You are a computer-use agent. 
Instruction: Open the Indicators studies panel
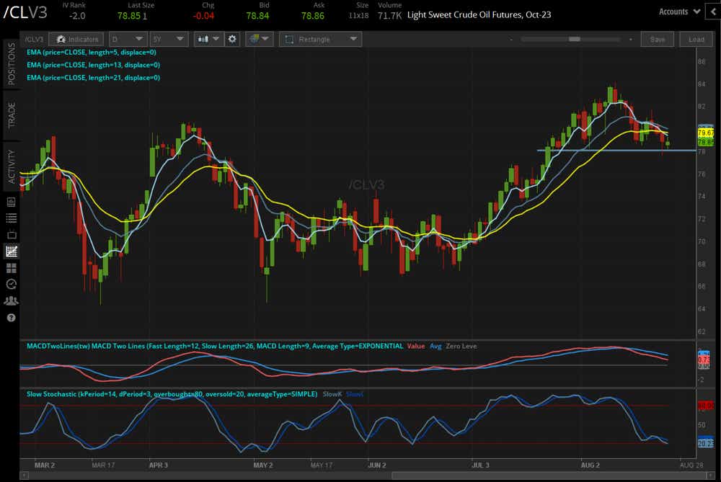[x=76, y=40]
